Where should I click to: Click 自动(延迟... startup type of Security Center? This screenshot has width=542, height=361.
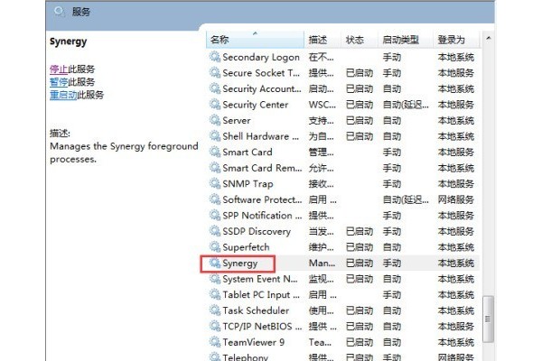(x=406, y=105)
